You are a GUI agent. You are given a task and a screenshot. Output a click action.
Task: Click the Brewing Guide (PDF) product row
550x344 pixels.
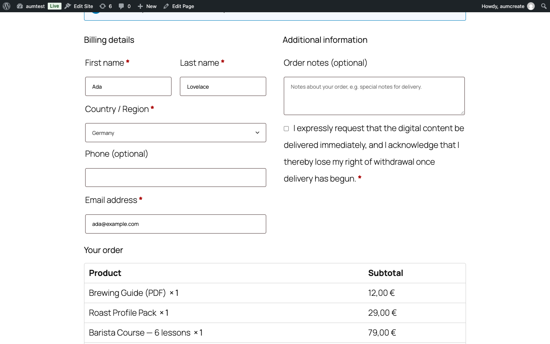pyautogui.click(x=275, y=293)
